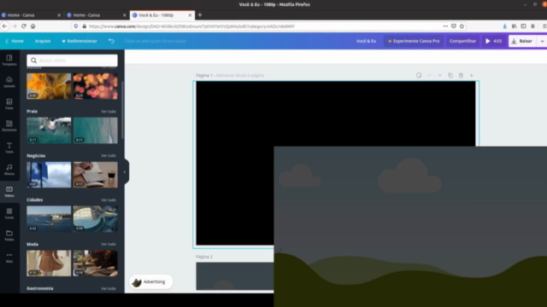Expand the Baixar dropdown arrow

tap(542, 41)
